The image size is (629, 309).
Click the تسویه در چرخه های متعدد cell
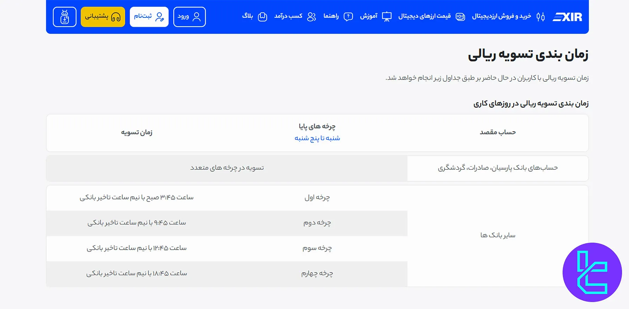pyautogui.click(x=227, y=168)
